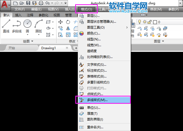Viewport: 183px width, 131px height.
Task: Create new drawing from quick access toolbar
Action: (x=15, y=3)
